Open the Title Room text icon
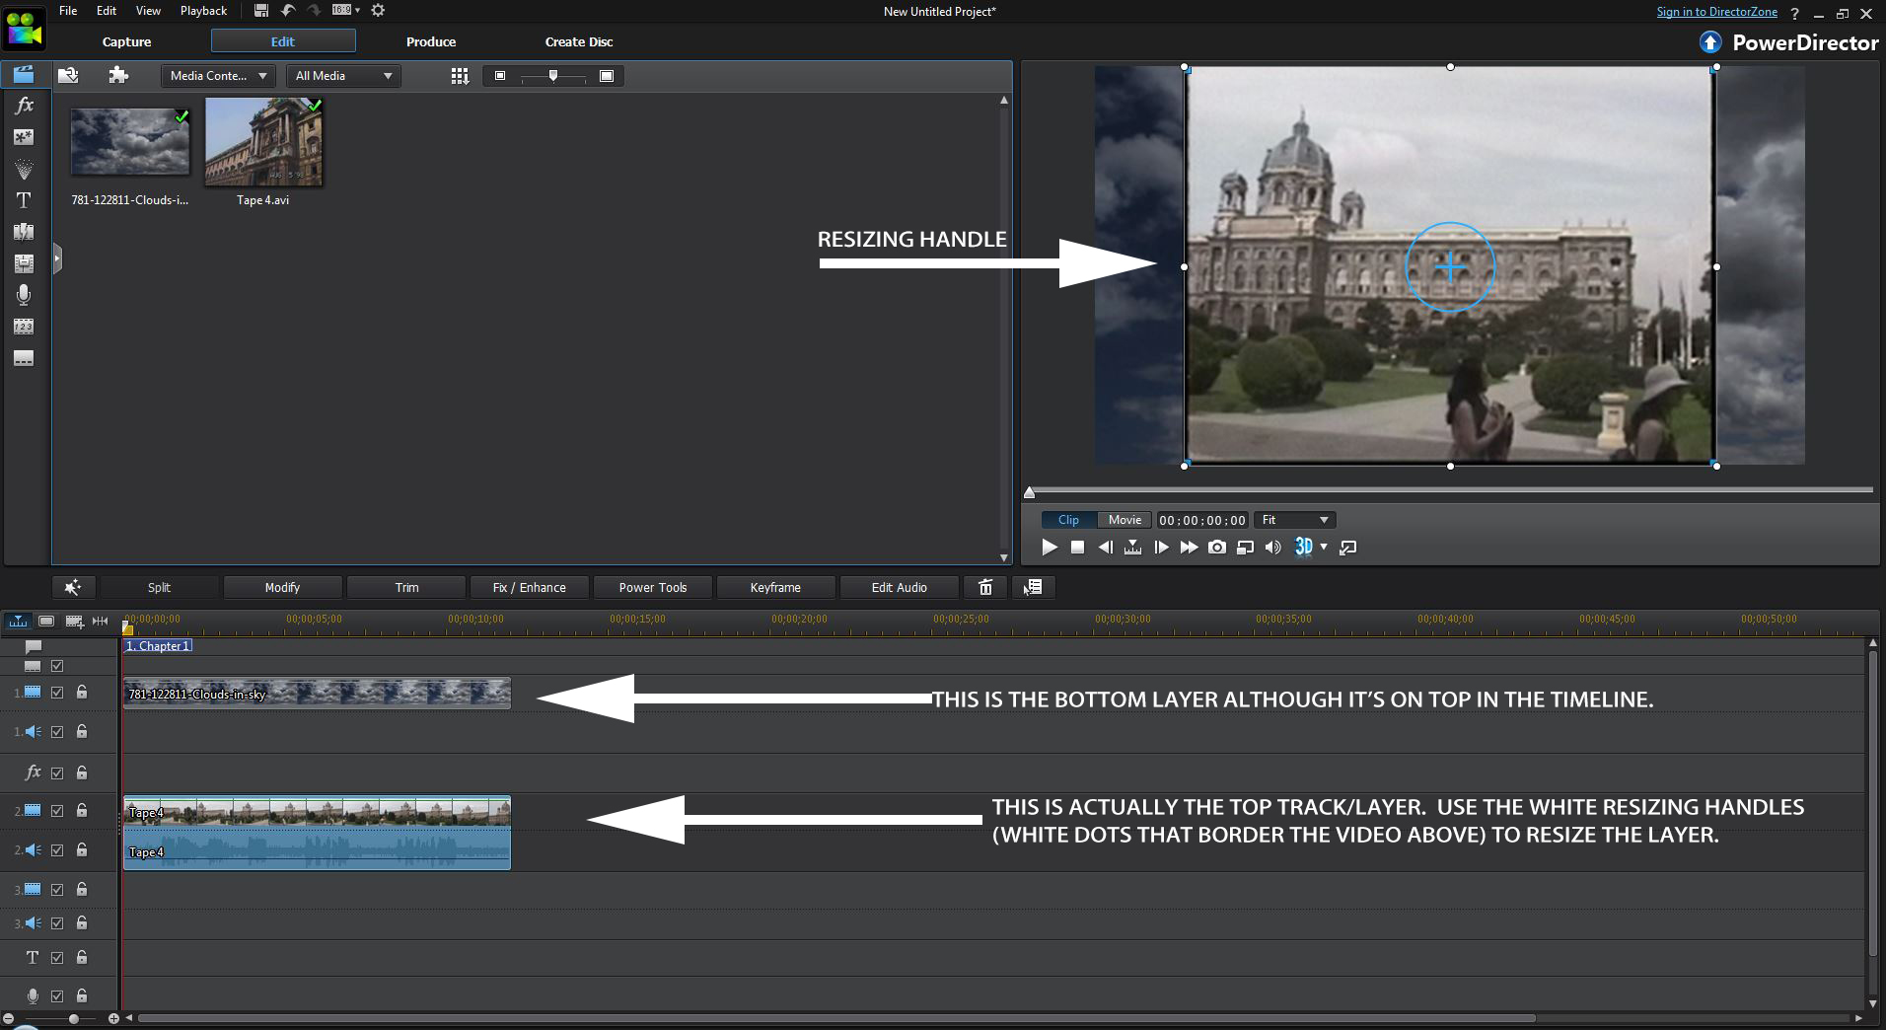This screenshot has width=1886, height=1030. 24,200
